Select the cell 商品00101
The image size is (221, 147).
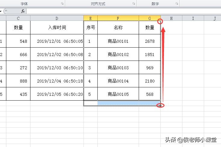coord(118,41)
